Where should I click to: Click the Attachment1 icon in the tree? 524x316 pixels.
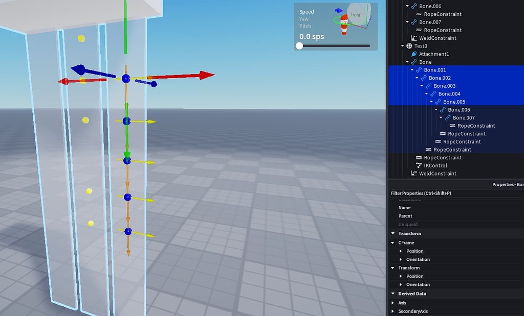[413, 54]
